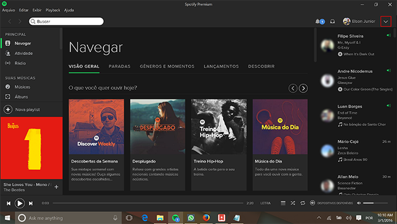Image resolution: width=397 pixels, height=224 pixels.
Task: Open the Editar menu
Action: 23,10
